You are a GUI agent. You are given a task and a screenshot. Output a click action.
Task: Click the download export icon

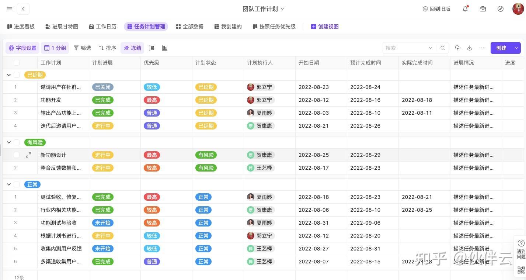pos(470,48)
